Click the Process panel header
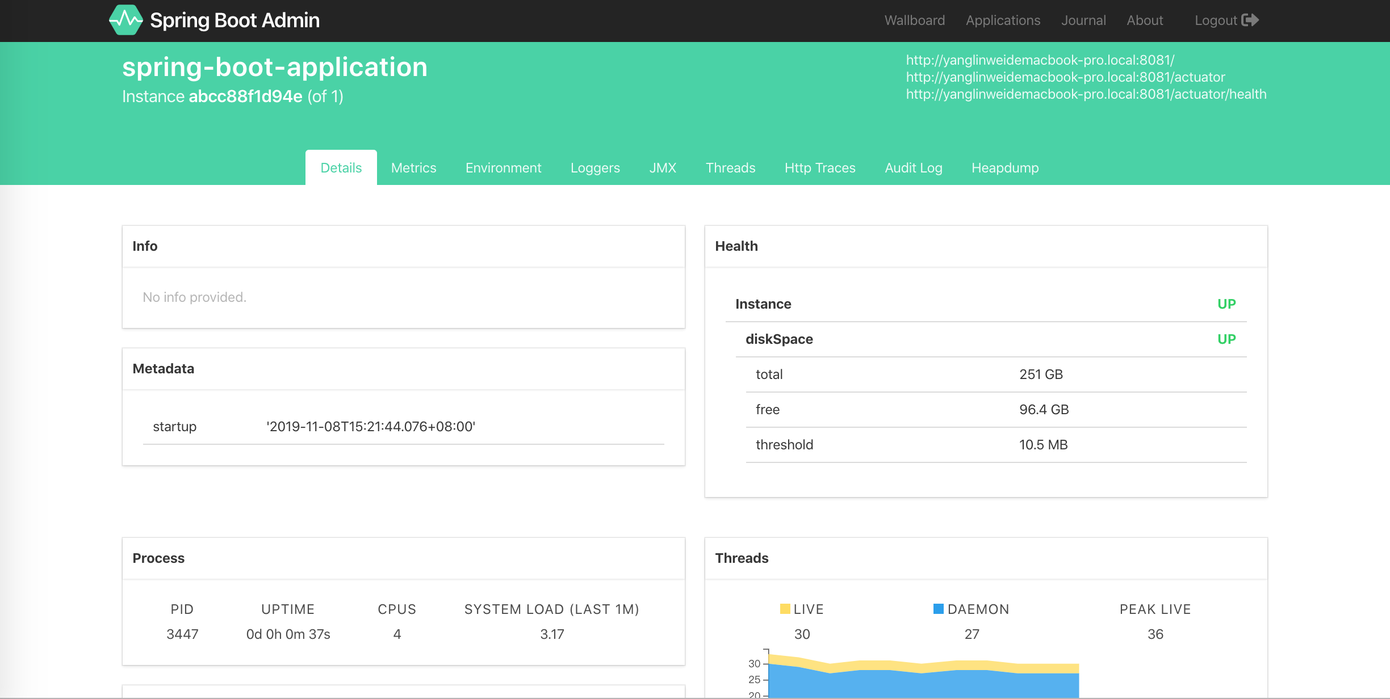 click(404, 558)
